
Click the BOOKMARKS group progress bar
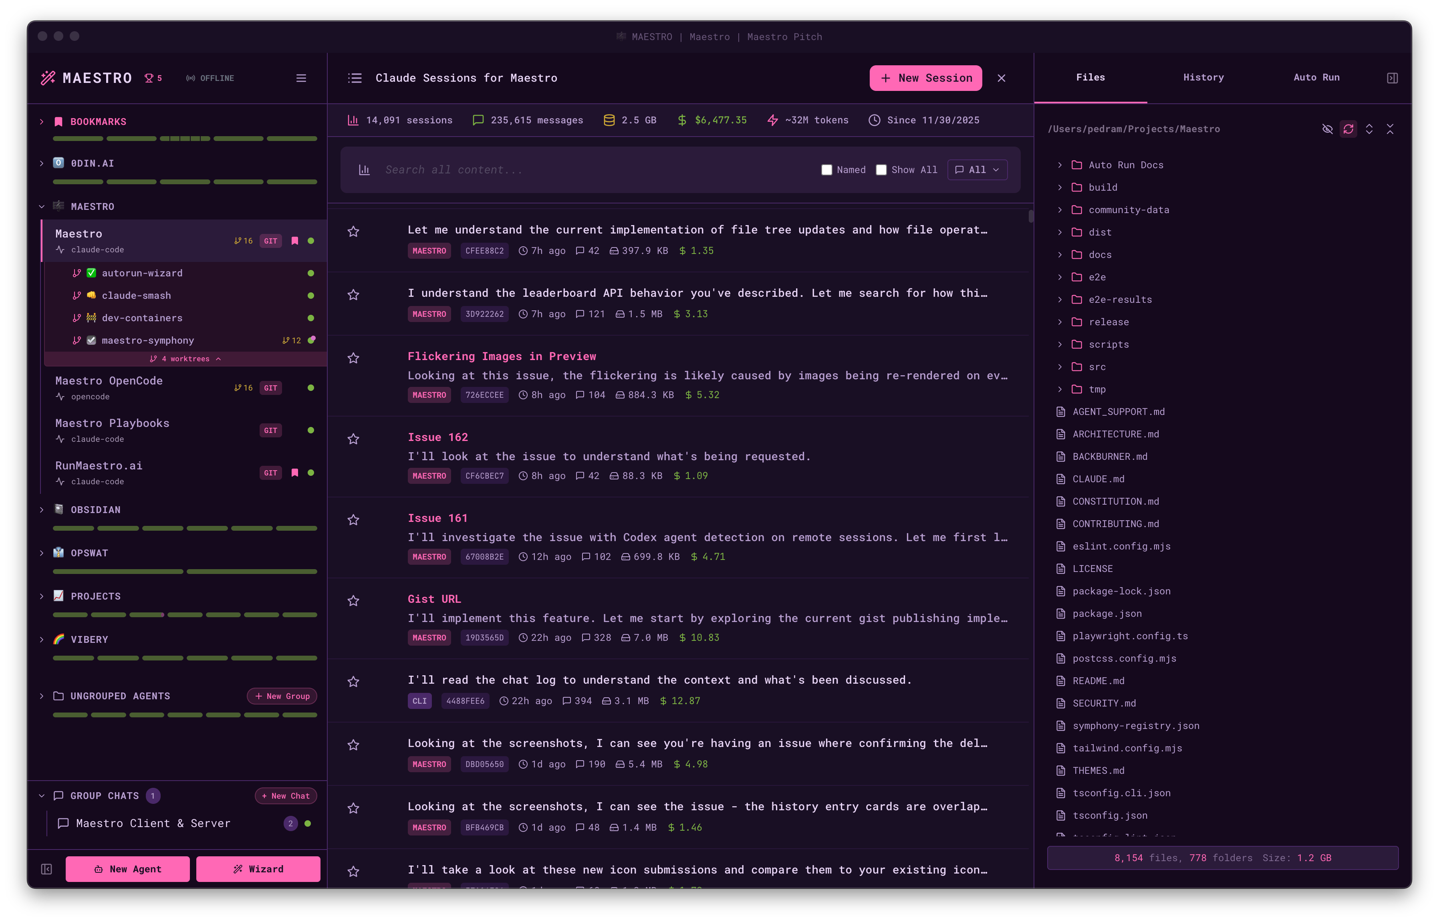[x=185, y=139]
